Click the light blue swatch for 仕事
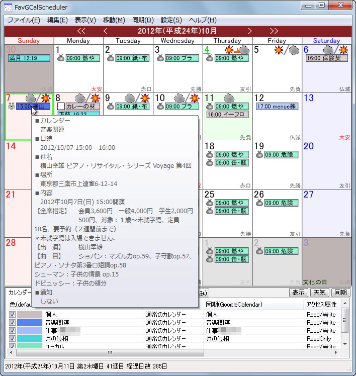 point(30,331)
